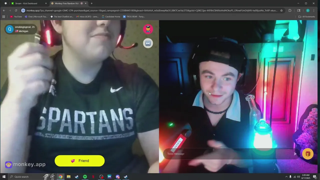The width and height of the screenshot is (320, 180).
Task: Go back in browser history
Action: pyautogui.click(x=4, y=10)
